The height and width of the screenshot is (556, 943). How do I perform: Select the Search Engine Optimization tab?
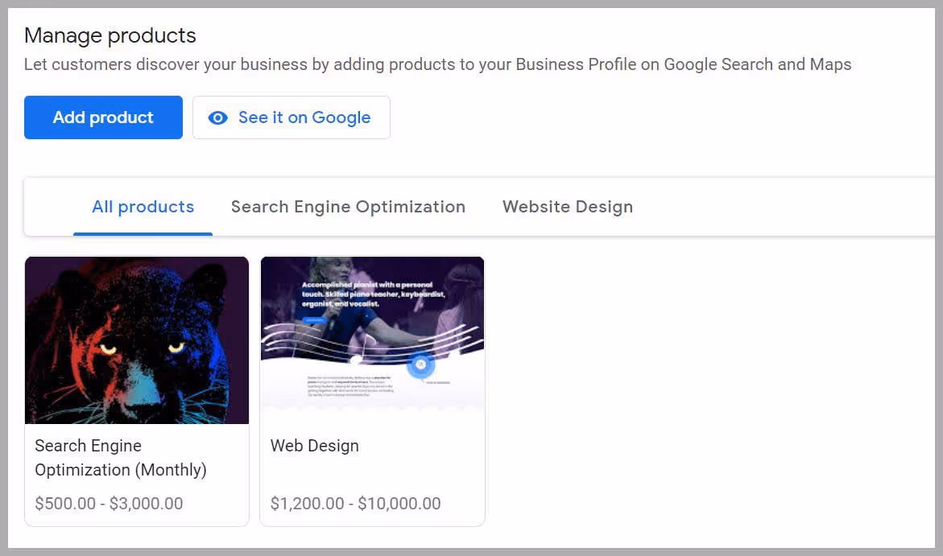coord(348,207)
